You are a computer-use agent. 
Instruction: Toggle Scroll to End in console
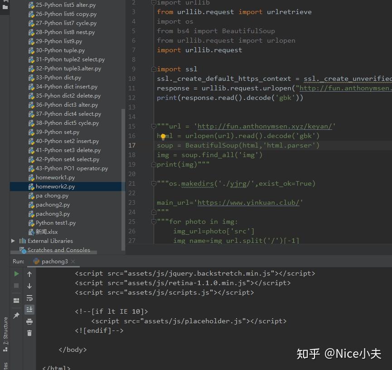(x=29, y=309)
